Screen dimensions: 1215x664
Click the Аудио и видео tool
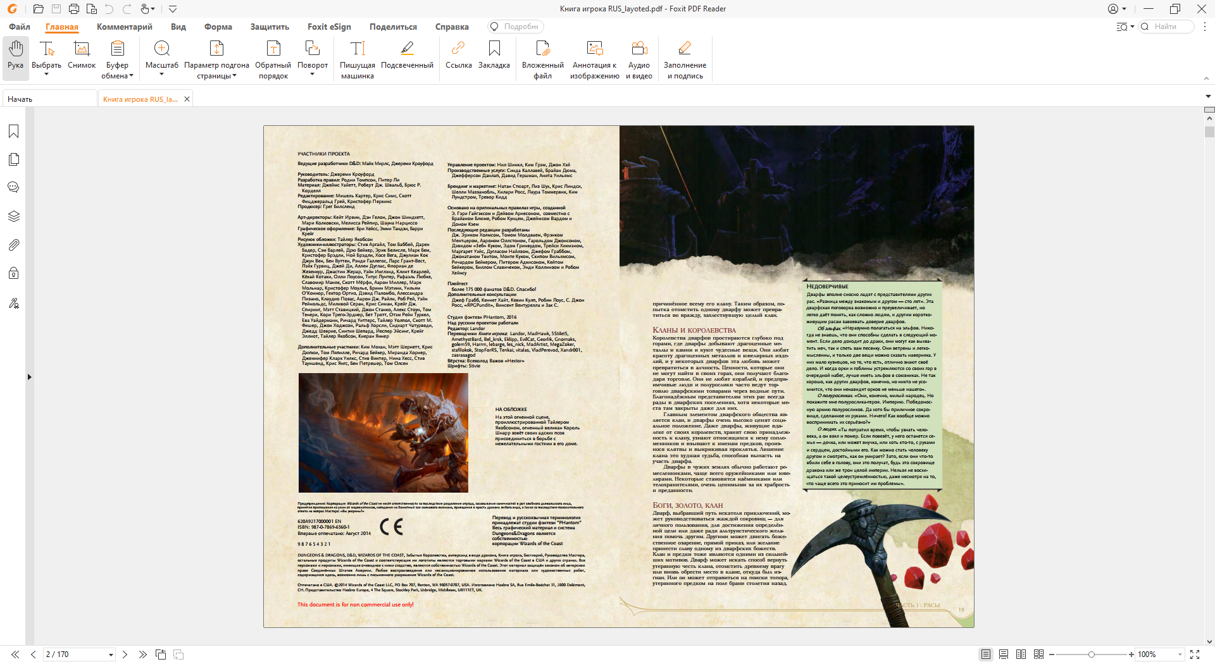coord(639,59)
